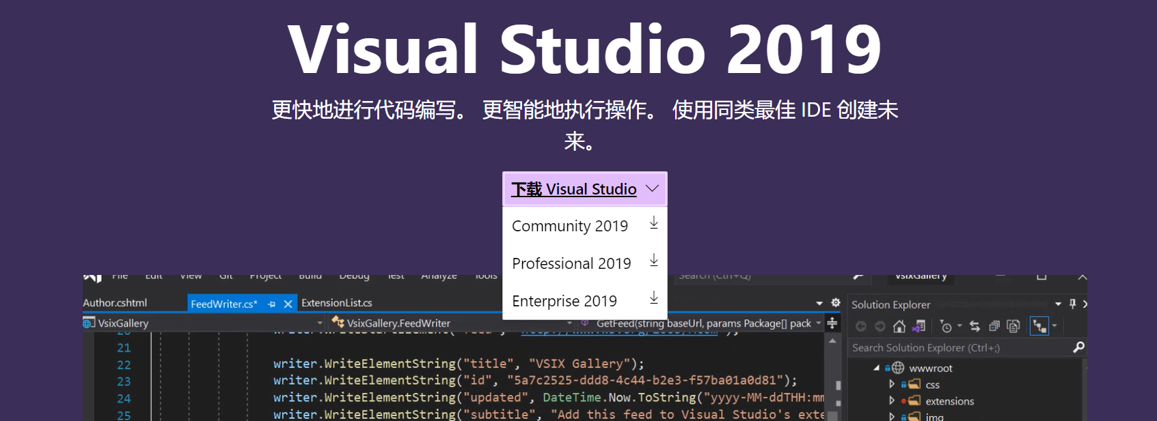This screenshot has height=421, width=1157.
Task: Click the DateTime text on line 24
Action: (572, 397)
